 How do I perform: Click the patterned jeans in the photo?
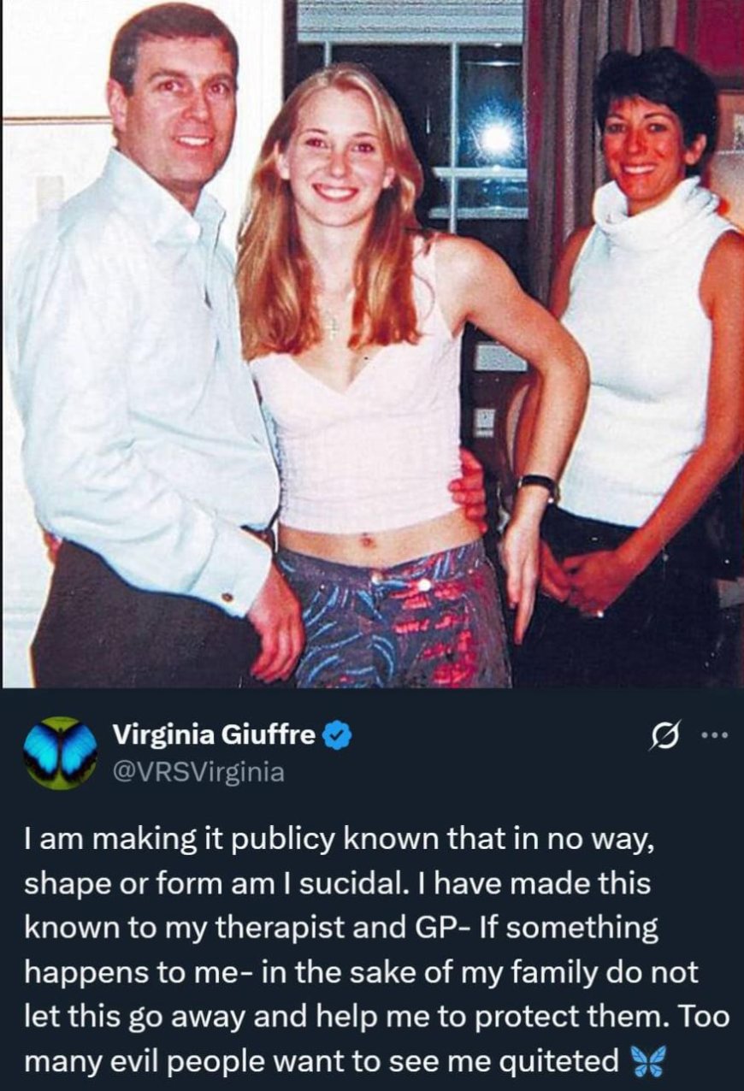coord(396,617)
